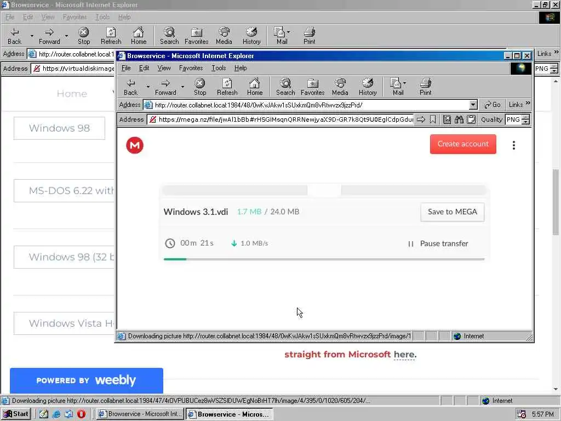Pause the Windows 3.1.vdi transfer
The image size is (561, 421).
click(438, 243)
